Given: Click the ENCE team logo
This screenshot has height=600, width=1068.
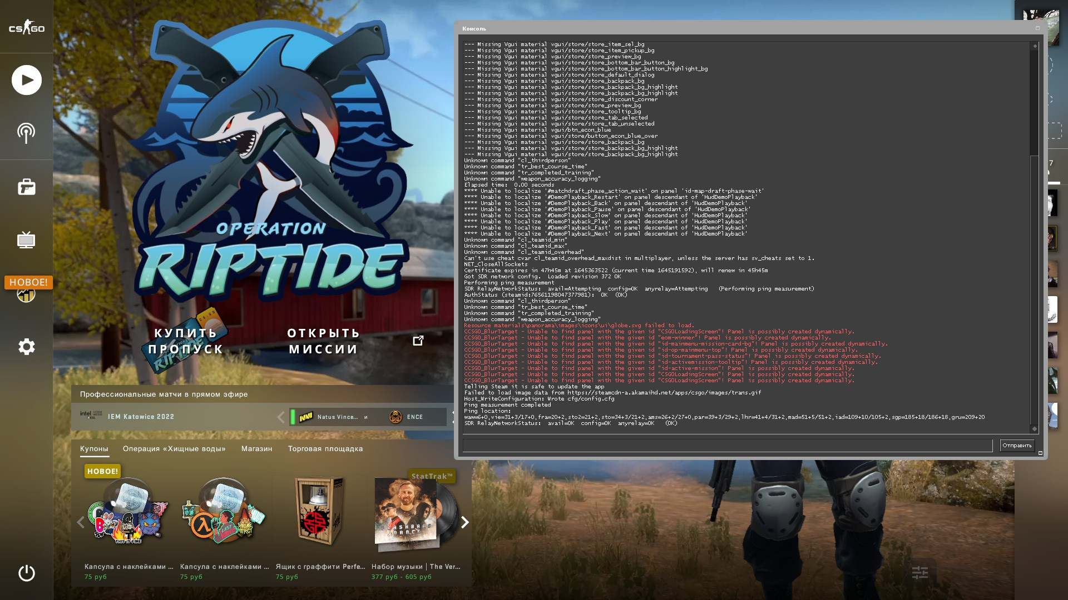Looking at the screenshot, I should click(395, 417).
